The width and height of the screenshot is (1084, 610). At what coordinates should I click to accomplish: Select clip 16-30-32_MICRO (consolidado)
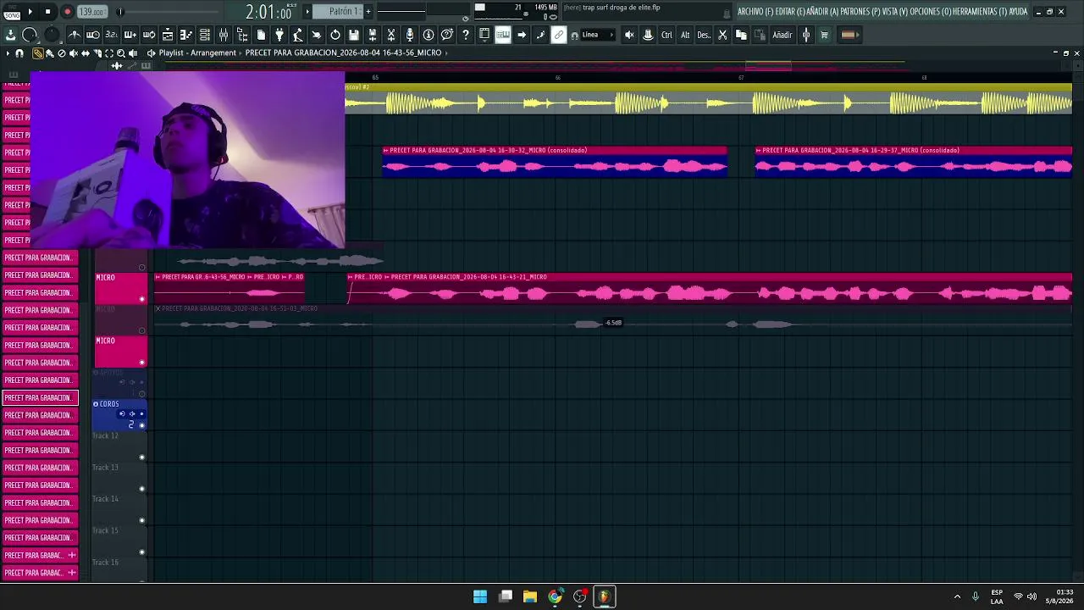[555, 161]
